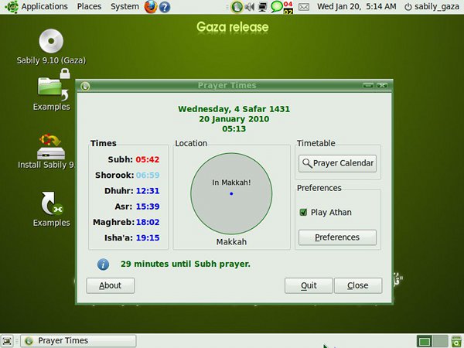Switch to the second workspace
464x348 pixels.
click(x=440, y=341)
